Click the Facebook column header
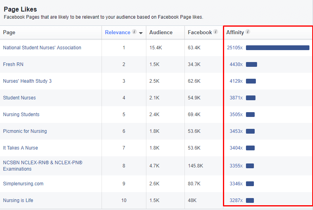Viewport: 313px width, 210px height. point(200,33)
